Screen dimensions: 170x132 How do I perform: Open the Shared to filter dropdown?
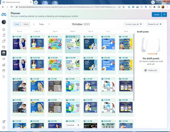154,24
